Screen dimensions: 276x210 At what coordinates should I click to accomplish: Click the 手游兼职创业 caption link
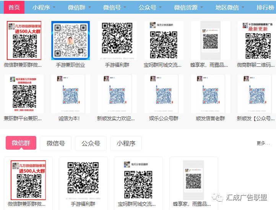coord(71,65)
